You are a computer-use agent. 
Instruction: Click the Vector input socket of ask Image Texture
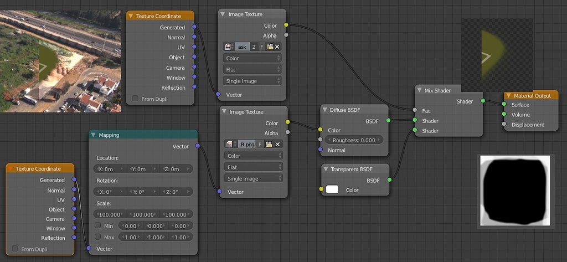point(218,94)
